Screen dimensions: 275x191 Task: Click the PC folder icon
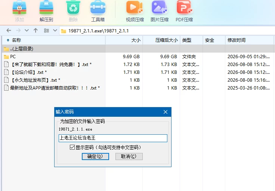point(6,57)
